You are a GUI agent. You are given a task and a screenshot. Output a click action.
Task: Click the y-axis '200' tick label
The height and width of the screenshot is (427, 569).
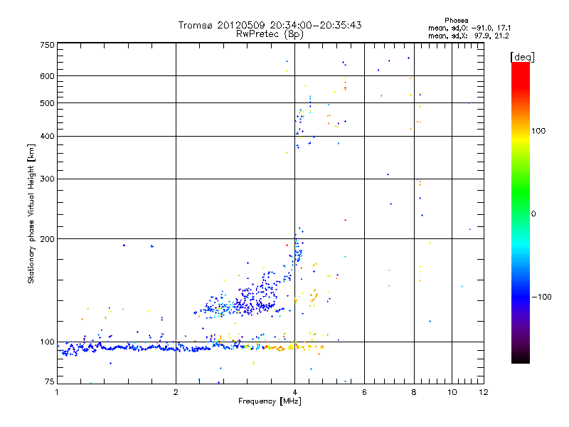(x=47, y=239)
